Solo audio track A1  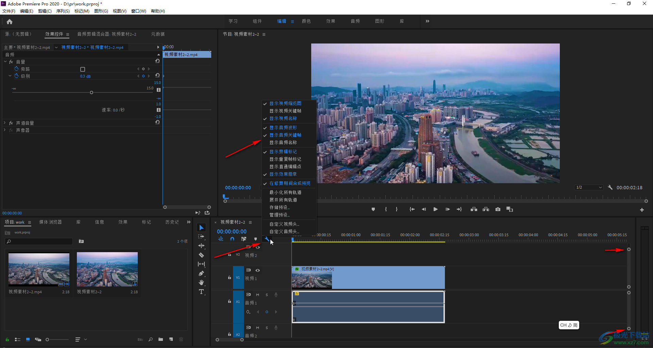(267, 295)
